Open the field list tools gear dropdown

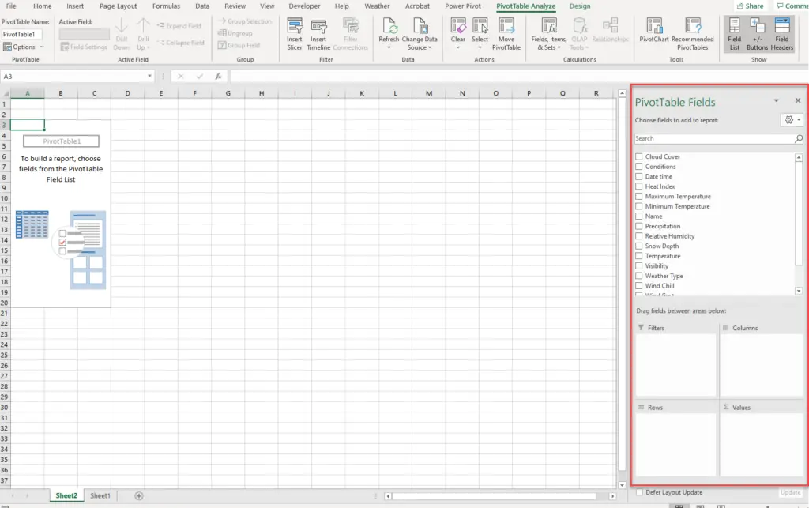pyautogui.click(x=791, y=120)
